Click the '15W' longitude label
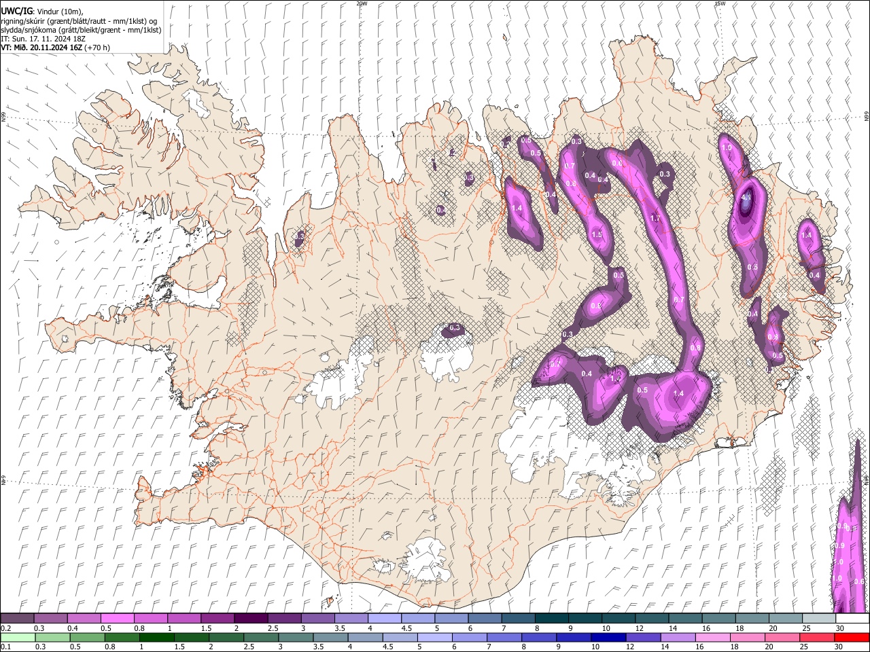The width and height of the screenshot is (870, 652). (720, 3)
